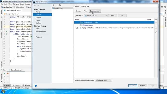Click the JavaLabCore breadcrumb in navigation bar
This screenshot has width=167, height=94.
[7, 7]
